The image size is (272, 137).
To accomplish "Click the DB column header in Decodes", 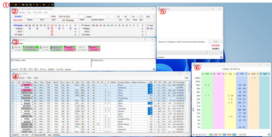I will tap(150, 82).
